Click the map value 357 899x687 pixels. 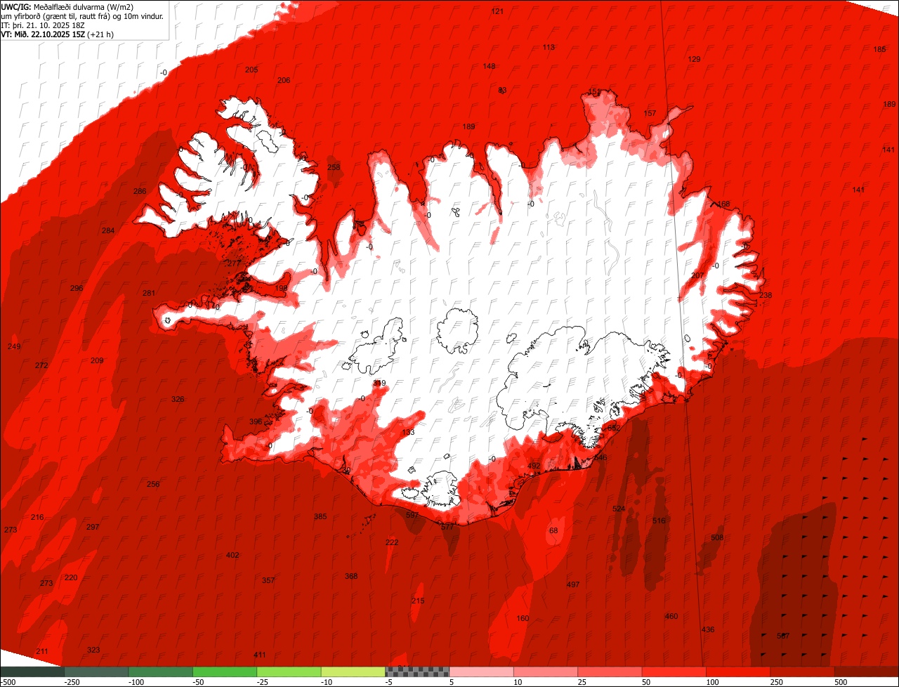pyautogui.click(x=268, y=580)
